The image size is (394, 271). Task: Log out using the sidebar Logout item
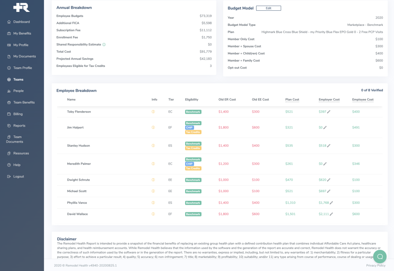click(18, 177)
